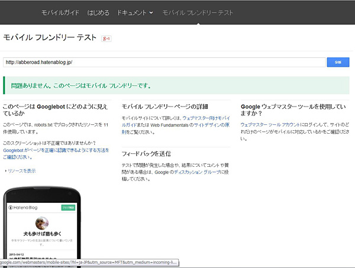Click the blog avatar image in phone preview
Image resolution: width=355 pixels, height=268 pixels.
42,223
